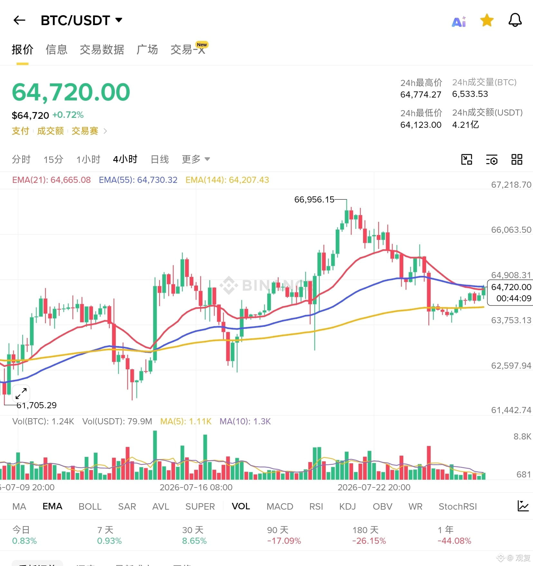
Task: Tap the 66,956.15 high marker
Action: (314, 200)
